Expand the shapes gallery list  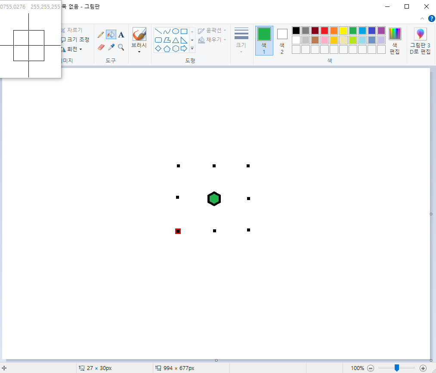pyautogui.click(x=192, y=49)
